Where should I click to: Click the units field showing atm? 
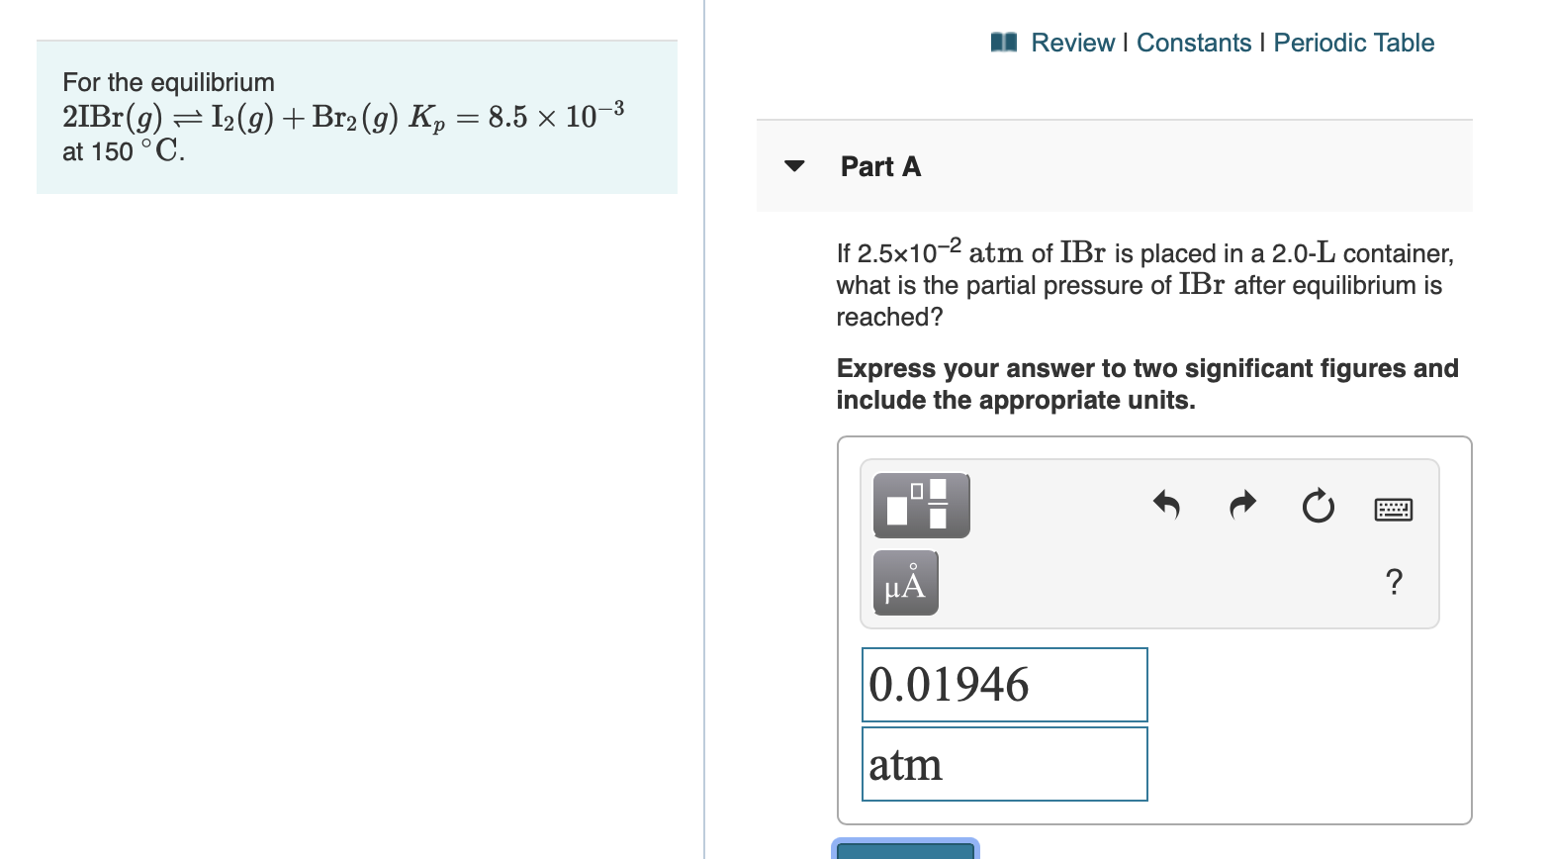[1003, 763]
